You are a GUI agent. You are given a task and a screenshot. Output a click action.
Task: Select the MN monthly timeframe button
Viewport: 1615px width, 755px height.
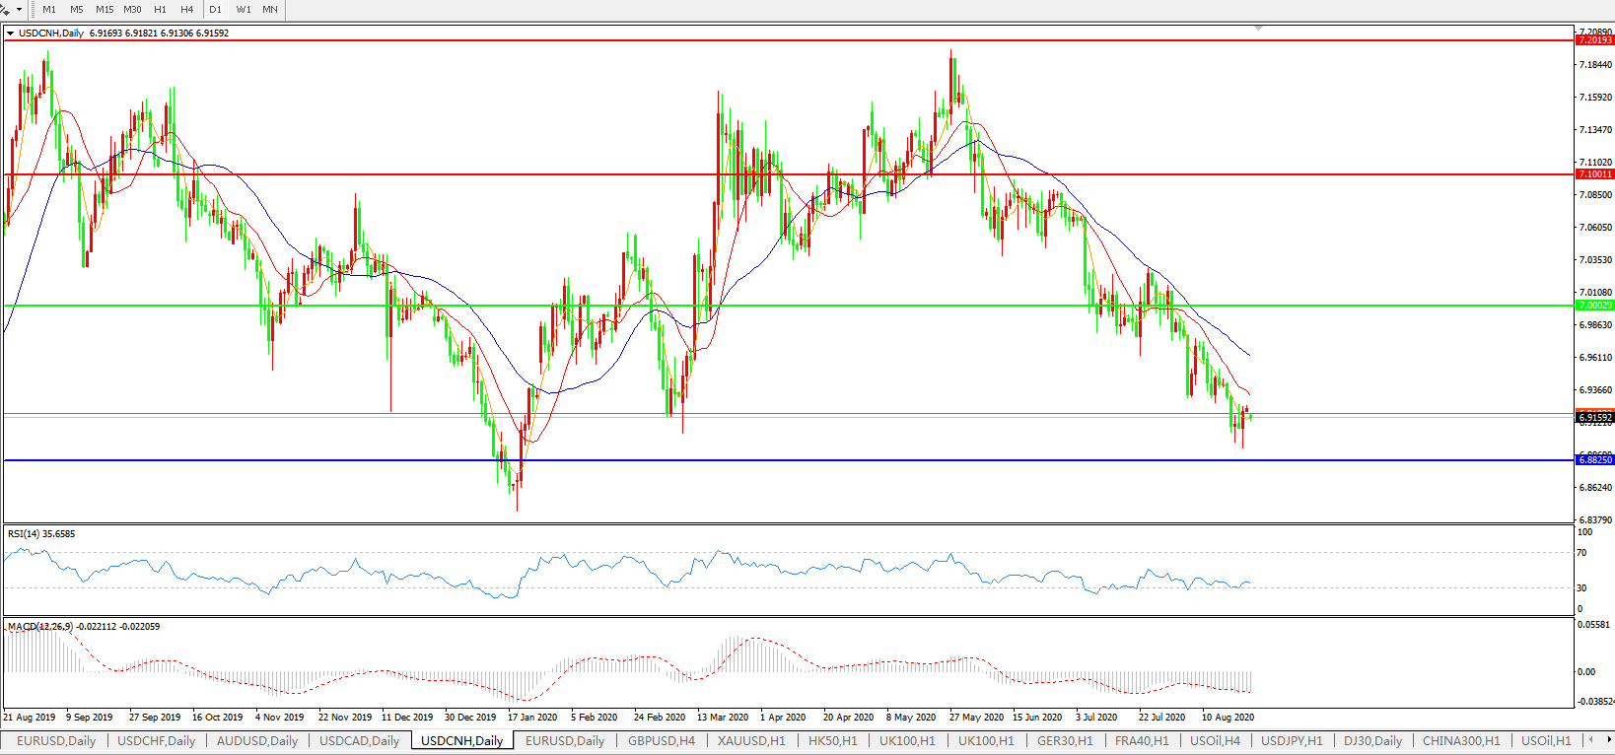[x=270, y=10]
